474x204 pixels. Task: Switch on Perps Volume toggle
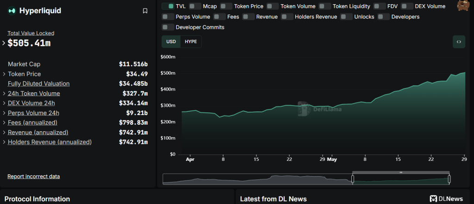click(168, 17)
